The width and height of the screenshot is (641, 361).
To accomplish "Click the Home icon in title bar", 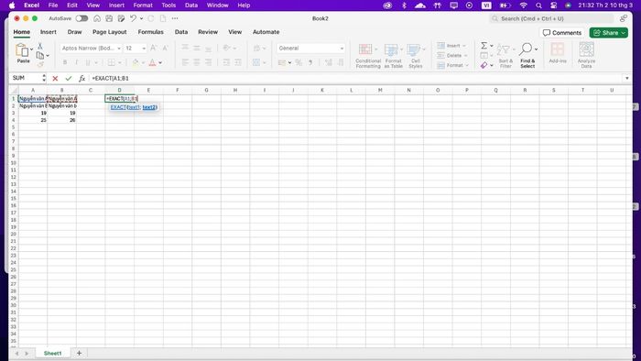I will point(97,18).
